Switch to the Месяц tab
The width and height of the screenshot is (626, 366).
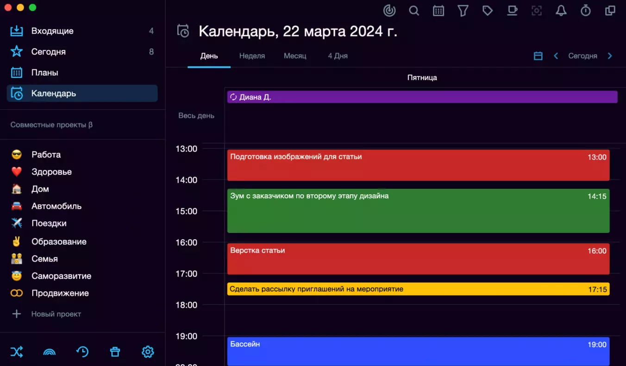[x=295, y=56]
